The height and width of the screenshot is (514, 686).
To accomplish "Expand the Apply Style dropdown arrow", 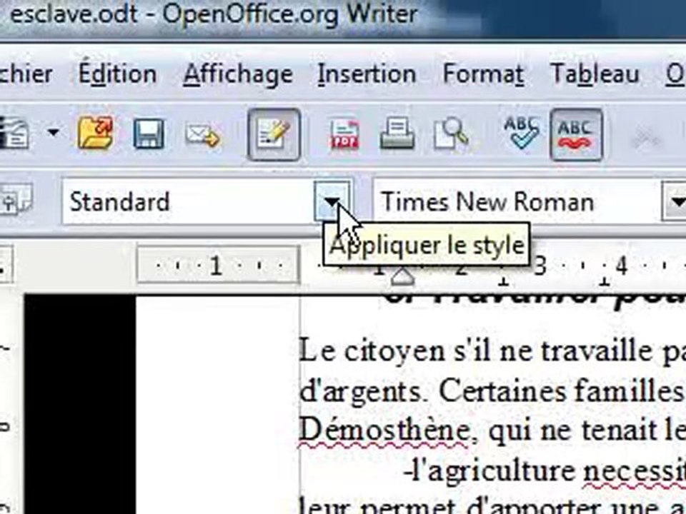I will (x=332, y=201).
